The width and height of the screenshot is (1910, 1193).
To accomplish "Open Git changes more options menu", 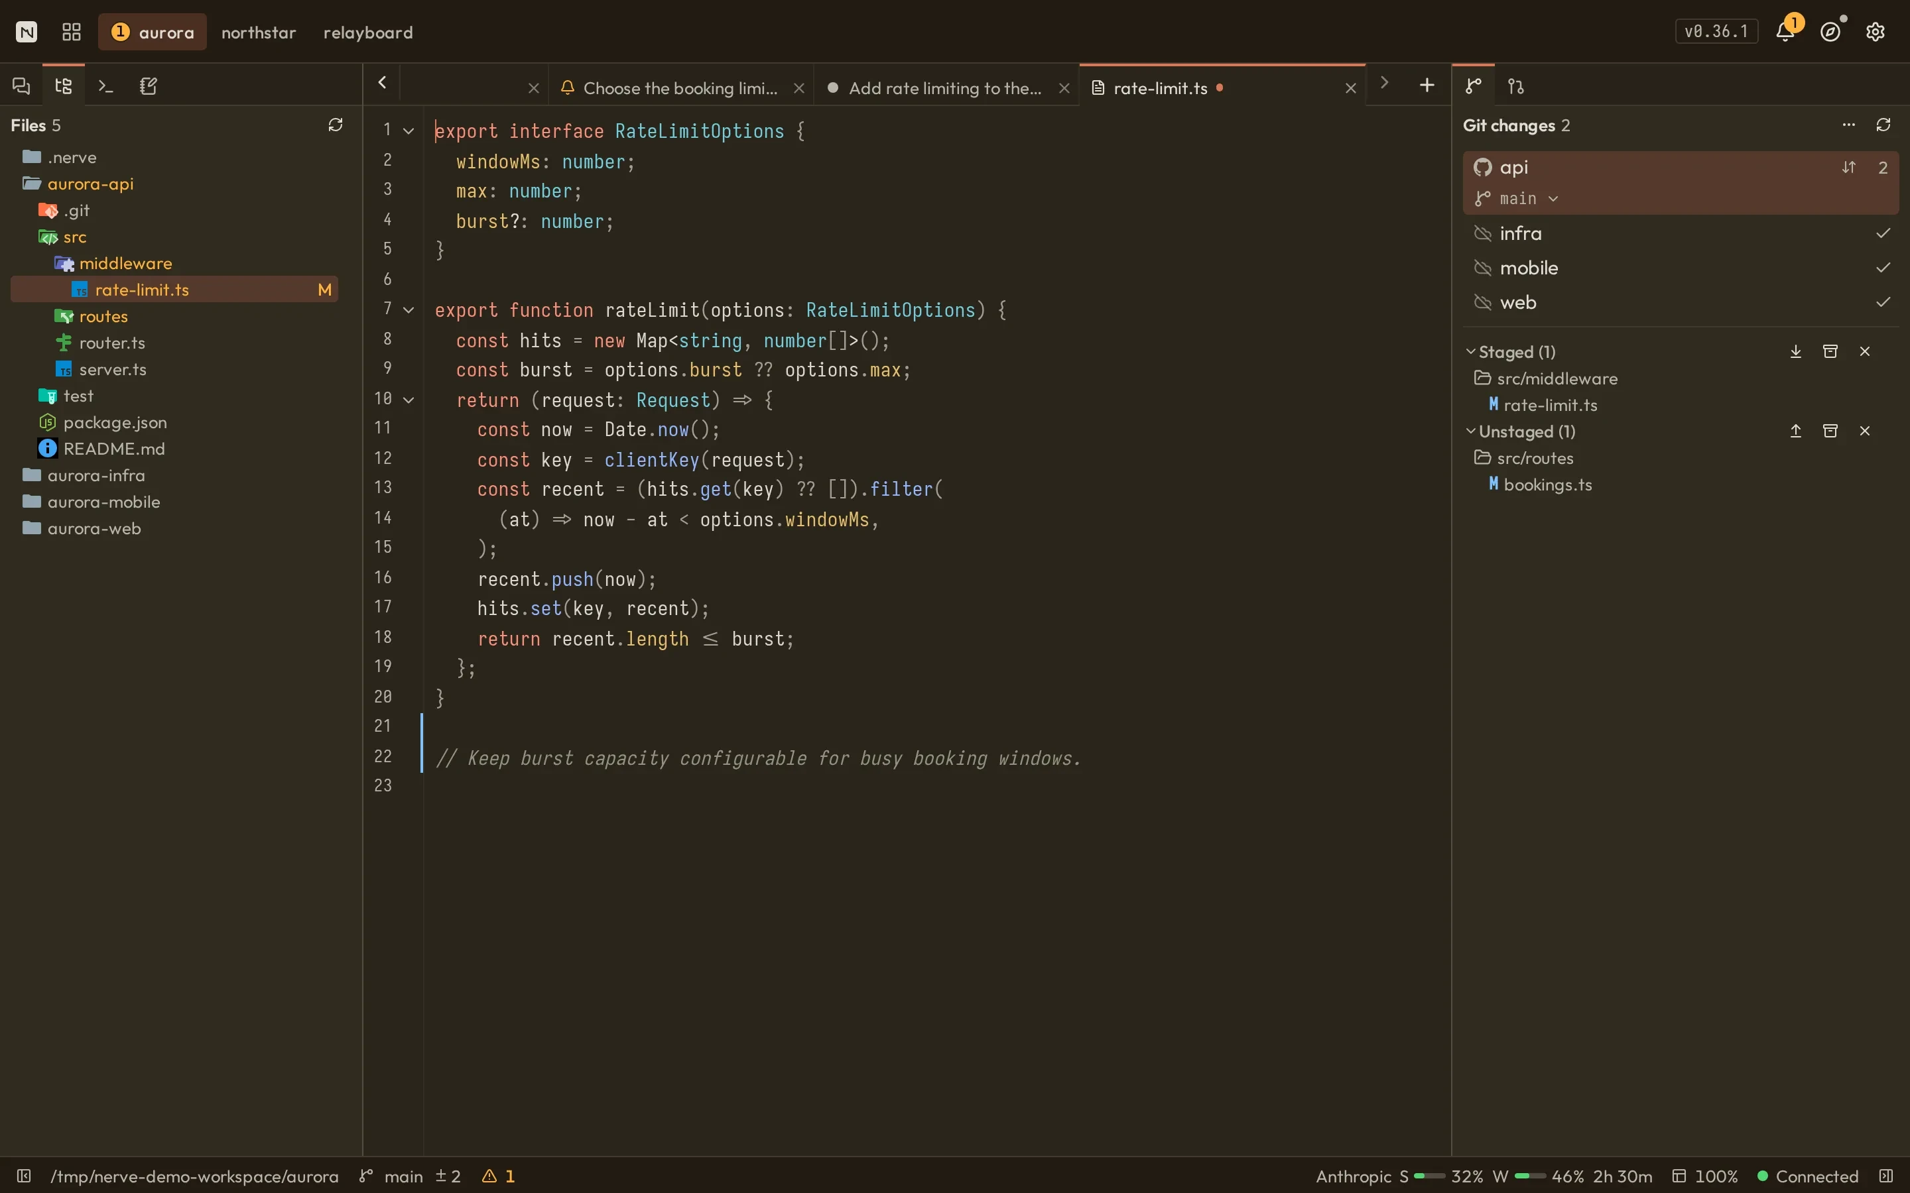I will [1848, 125].
